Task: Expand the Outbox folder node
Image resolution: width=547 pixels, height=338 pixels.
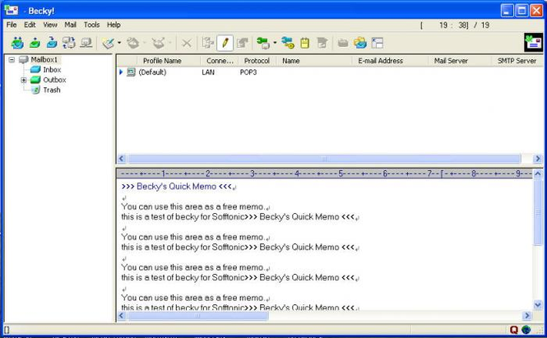Action: click(x=24, y=80)
